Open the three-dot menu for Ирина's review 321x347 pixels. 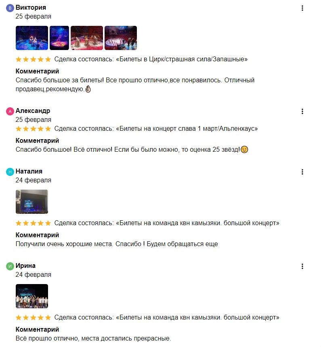302,266
